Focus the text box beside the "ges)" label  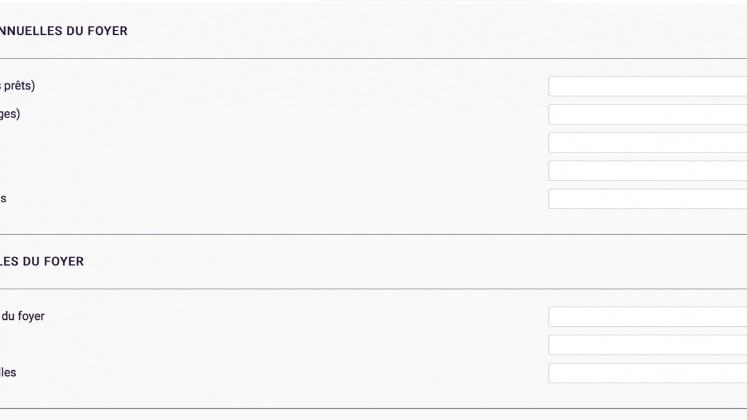(647, 114)
